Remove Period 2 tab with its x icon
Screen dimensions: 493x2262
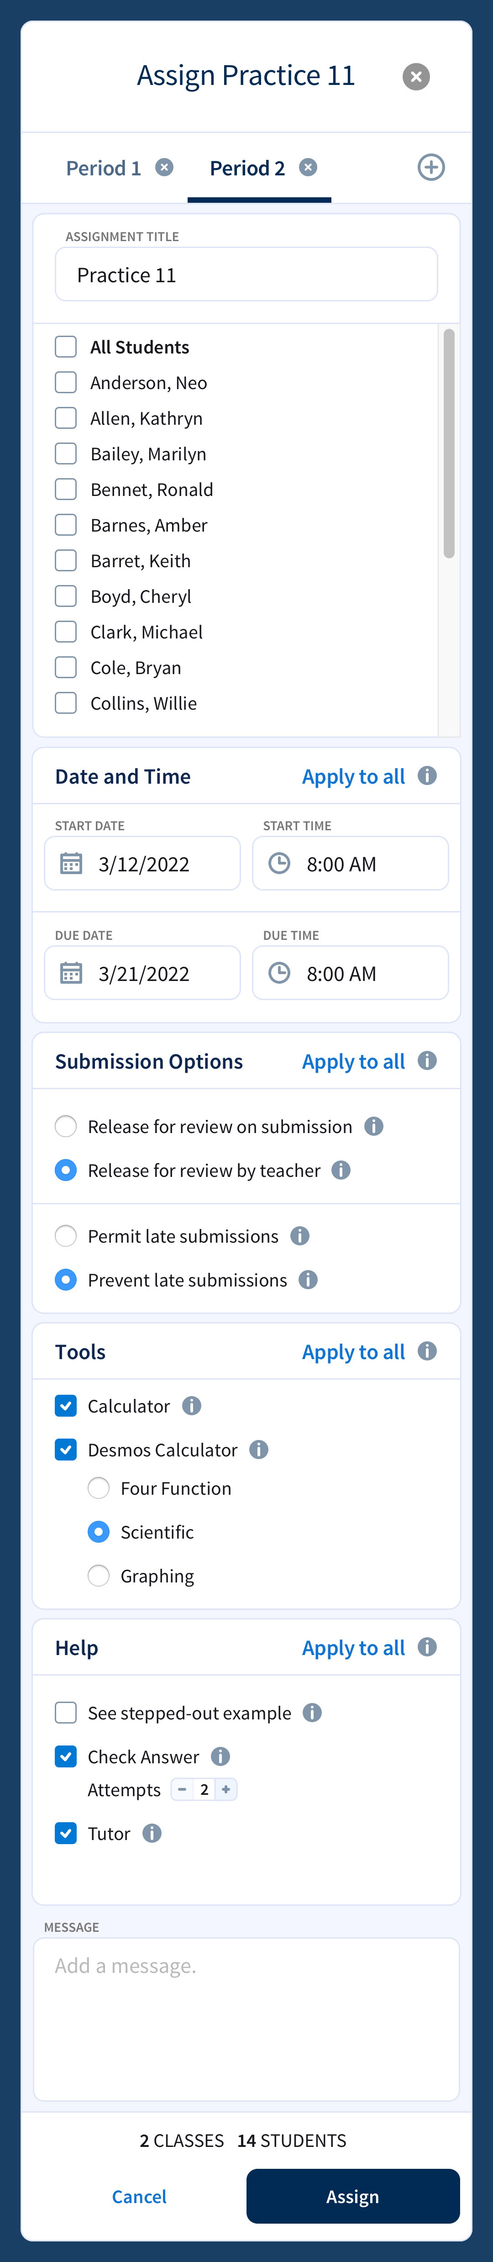pyautogui.click(x=308, y=167)
